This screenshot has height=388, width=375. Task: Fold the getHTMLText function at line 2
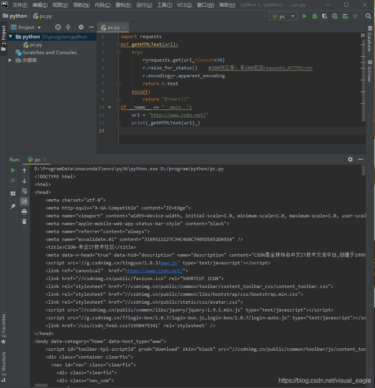click(118, 45)
